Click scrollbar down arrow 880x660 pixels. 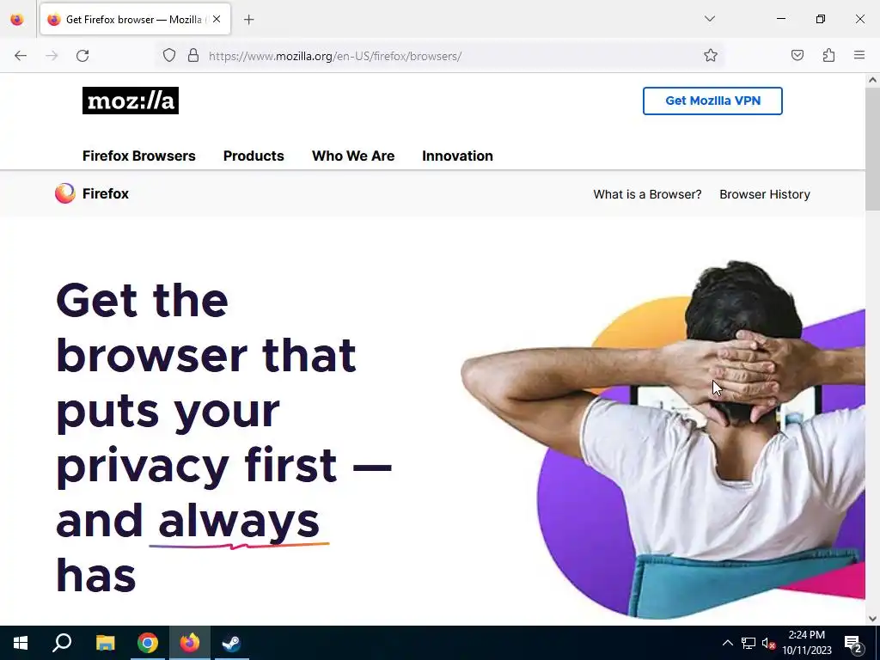(x=873, y=619)
